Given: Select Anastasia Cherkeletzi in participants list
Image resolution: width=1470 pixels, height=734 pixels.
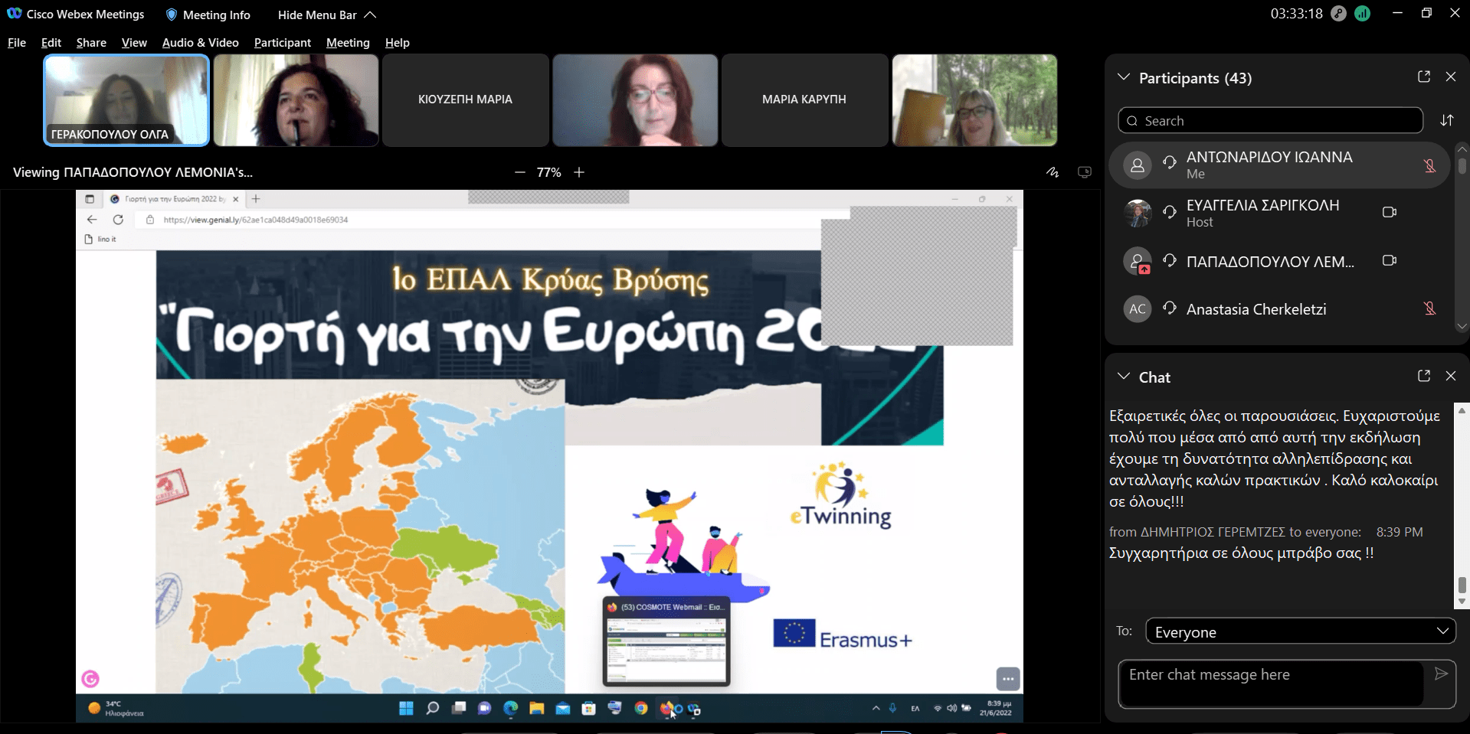Looking at the screenshot, I should point(1279,309).
